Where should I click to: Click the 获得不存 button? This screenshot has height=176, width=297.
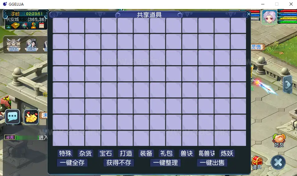pos(119,163)
